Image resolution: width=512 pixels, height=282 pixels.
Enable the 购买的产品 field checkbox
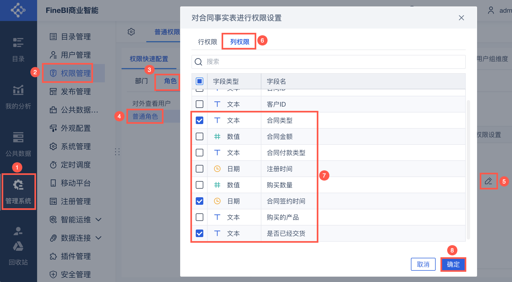tap(200, 217)
